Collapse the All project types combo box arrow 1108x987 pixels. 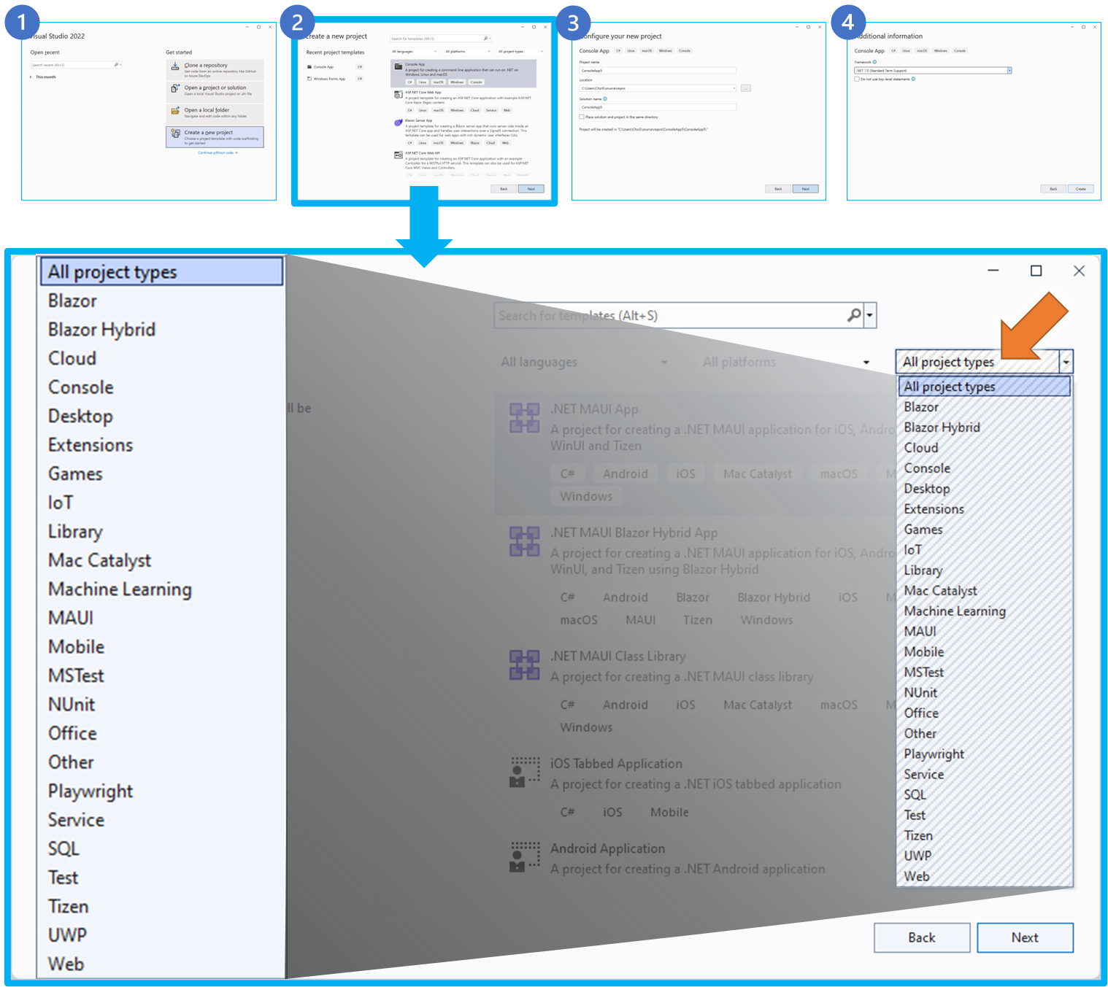coord(1066,362)
